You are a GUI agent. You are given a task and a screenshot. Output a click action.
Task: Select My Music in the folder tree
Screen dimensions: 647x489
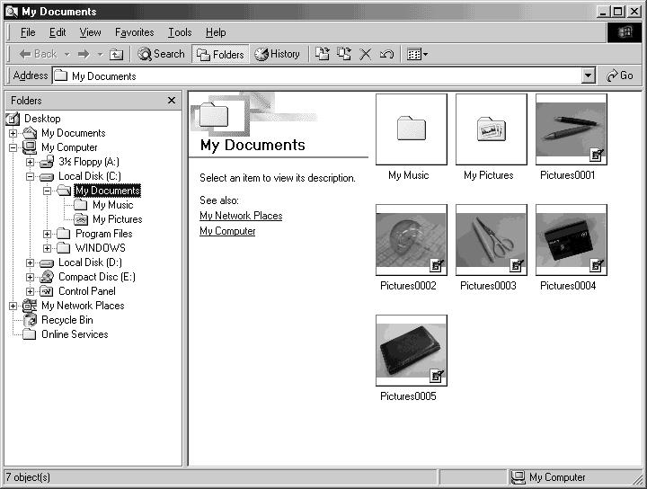tap(112, 205)
